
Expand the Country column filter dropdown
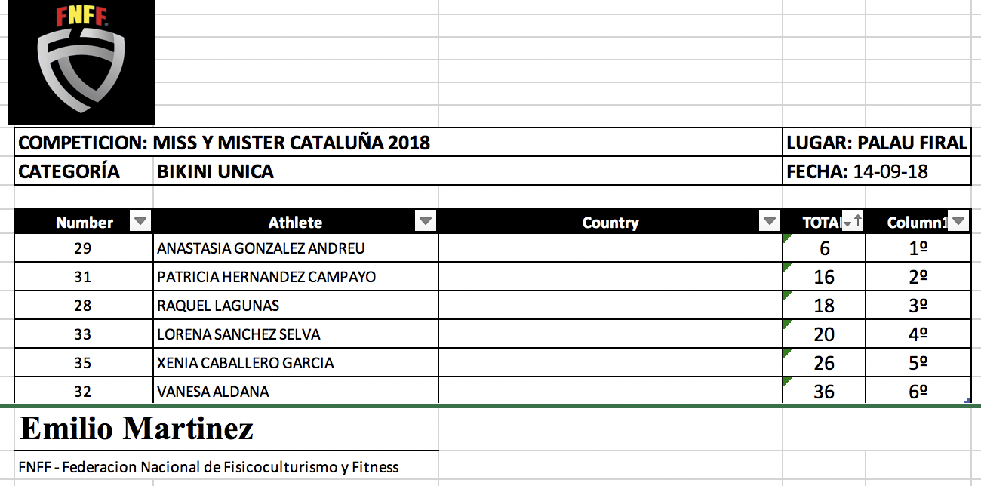click(x=769, y=222)
